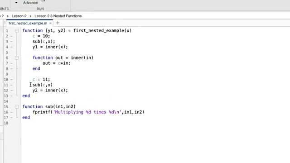
Task: Collapse the inner function fold at line 6
Action: tap(17, 58)
